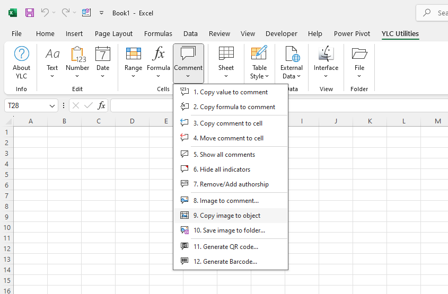The image size is (448, 294).
Task: Select cell A1 in the worksheet
Action: pyautogui.click(x=30, y=132)
